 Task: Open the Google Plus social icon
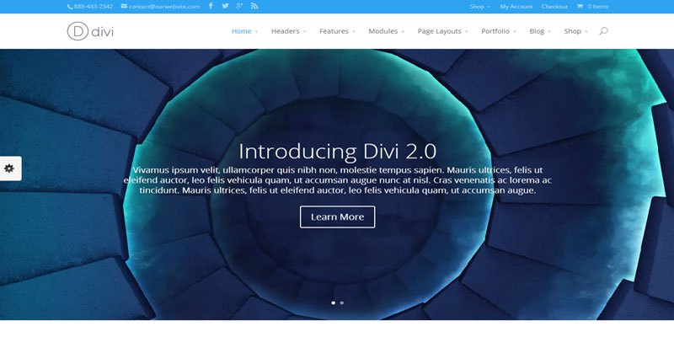[x=240, y=6]
